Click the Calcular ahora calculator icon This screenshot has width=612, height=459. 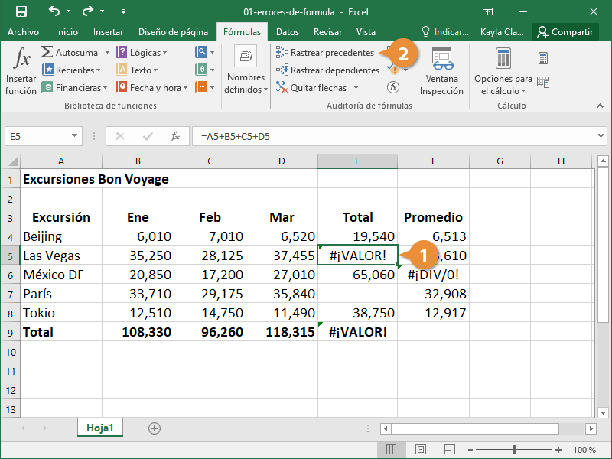(543, 58)
